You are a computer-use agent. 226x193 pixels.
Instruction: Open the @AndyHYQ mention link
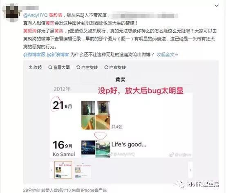click(35, 15)
